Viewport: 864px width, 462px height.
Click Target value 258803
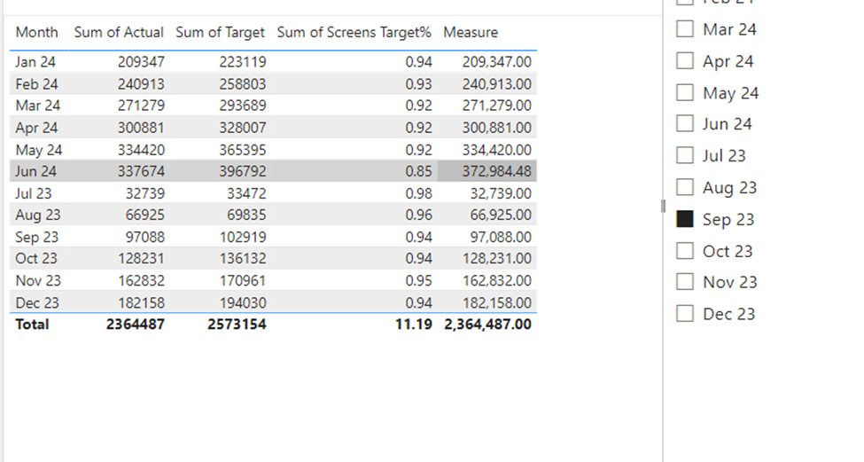[x=243, y=84]
